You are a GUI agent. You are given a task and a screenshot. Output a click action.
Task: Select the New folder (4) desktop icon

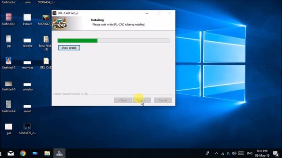46,43
